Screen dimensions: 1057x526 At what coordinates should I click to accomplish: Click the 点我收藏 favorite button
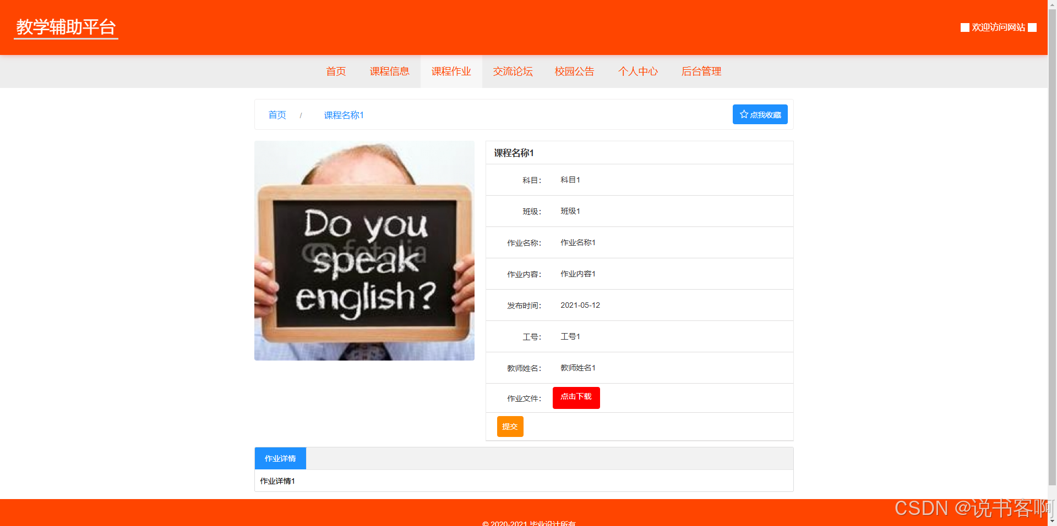click(x=760, y=114)
